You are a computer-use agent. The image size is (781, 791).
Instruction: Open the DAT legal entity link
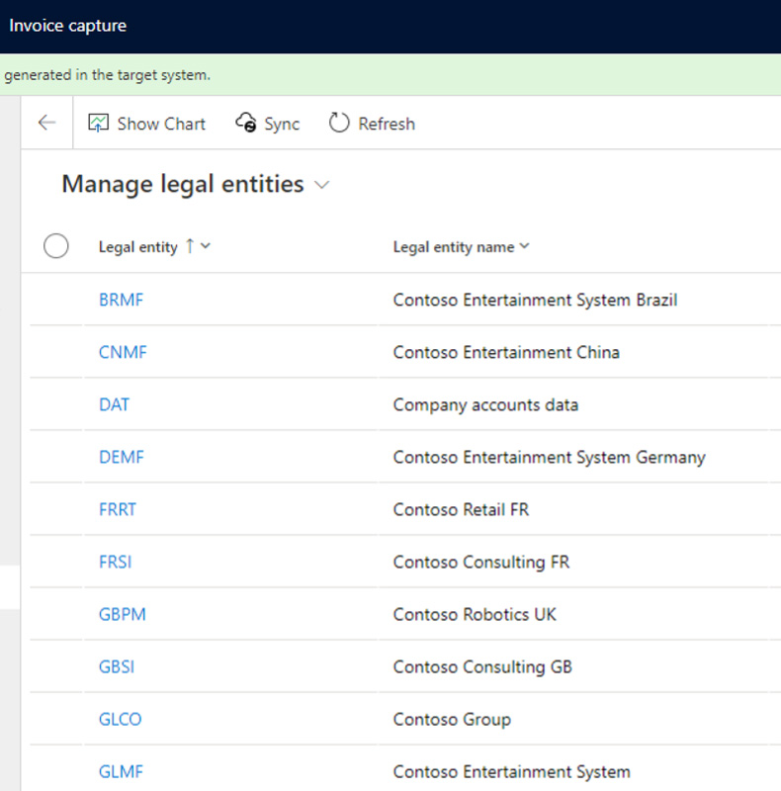click(114, 404)
